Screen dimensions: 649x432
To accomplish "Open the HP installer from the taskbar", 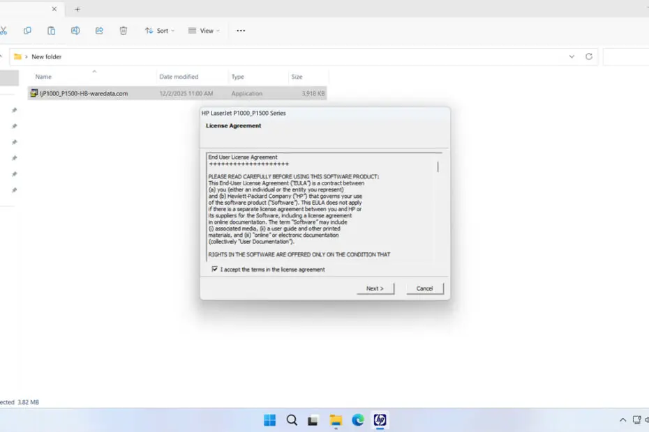I will 381,420.
